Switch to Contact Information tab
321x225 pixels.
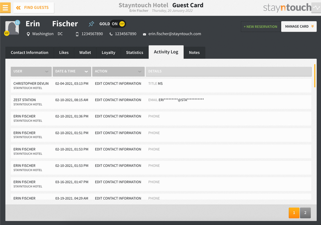[29, 53]
